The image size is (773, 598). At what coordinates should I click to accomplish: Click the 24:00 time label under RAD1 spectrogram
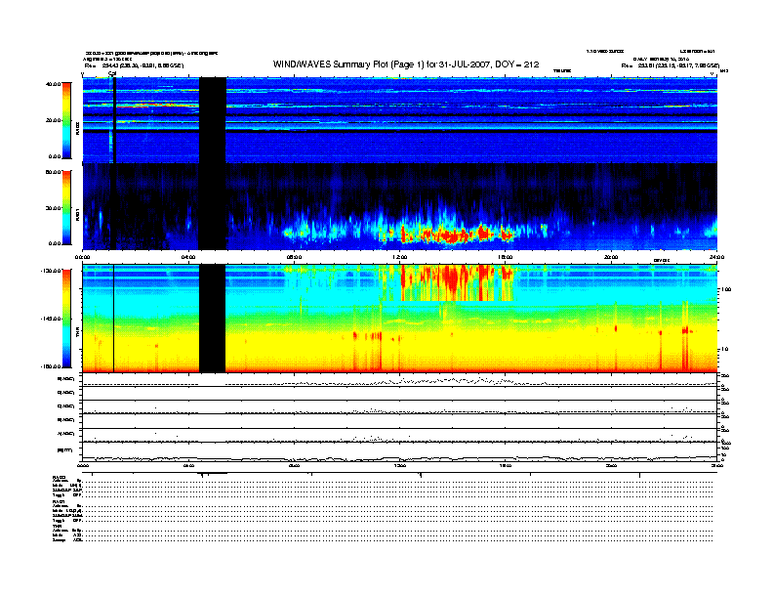(716, 257)
